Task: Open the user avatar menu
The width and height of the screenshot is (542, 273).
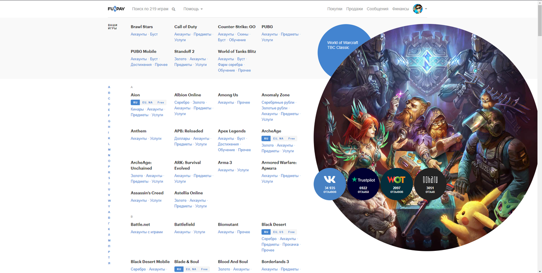Action: [418, 9]
